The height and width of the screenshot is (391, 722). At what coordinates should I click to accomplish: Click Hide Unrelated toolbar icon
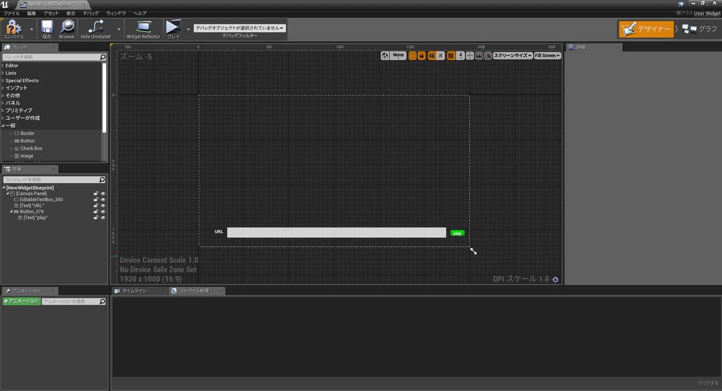click(x=96, y=28)
